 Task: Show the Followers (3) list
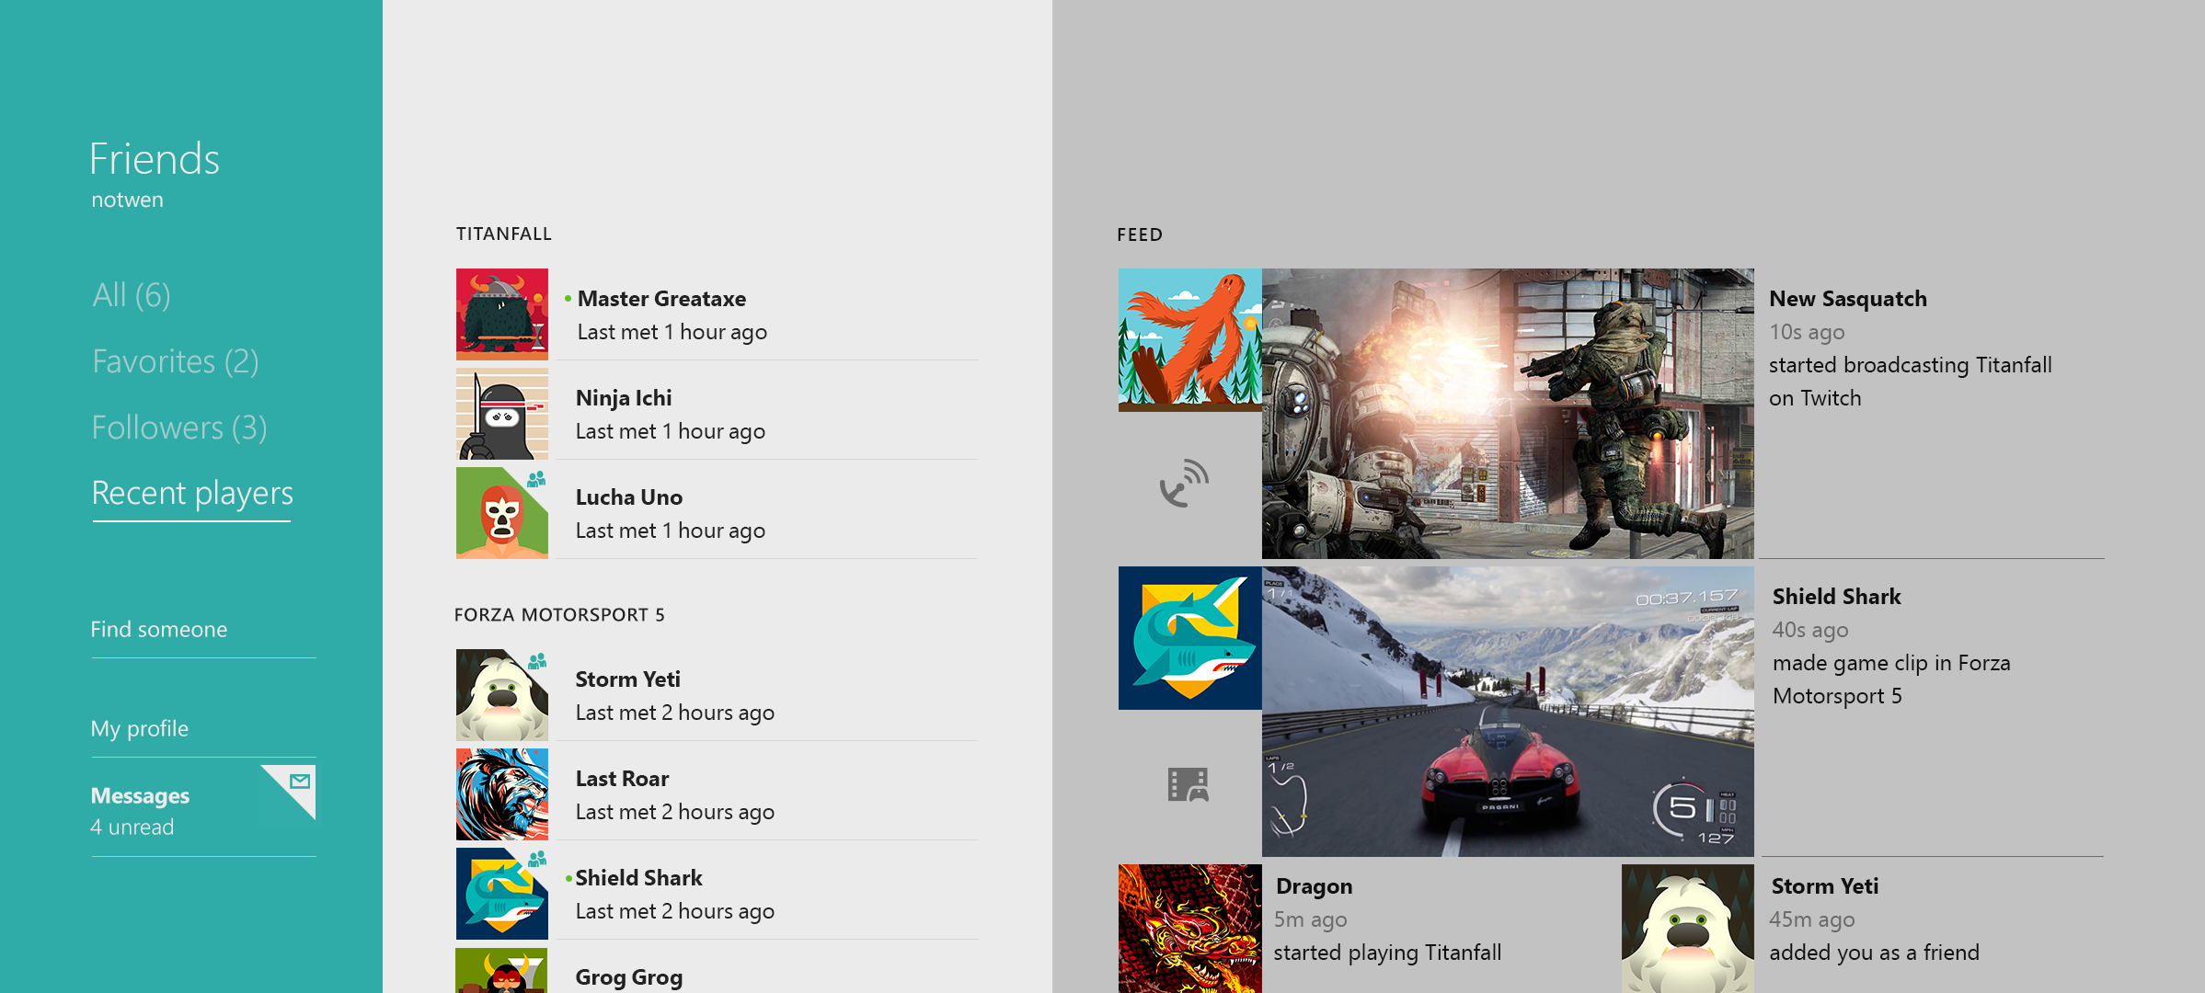click(x=179, y=428)
